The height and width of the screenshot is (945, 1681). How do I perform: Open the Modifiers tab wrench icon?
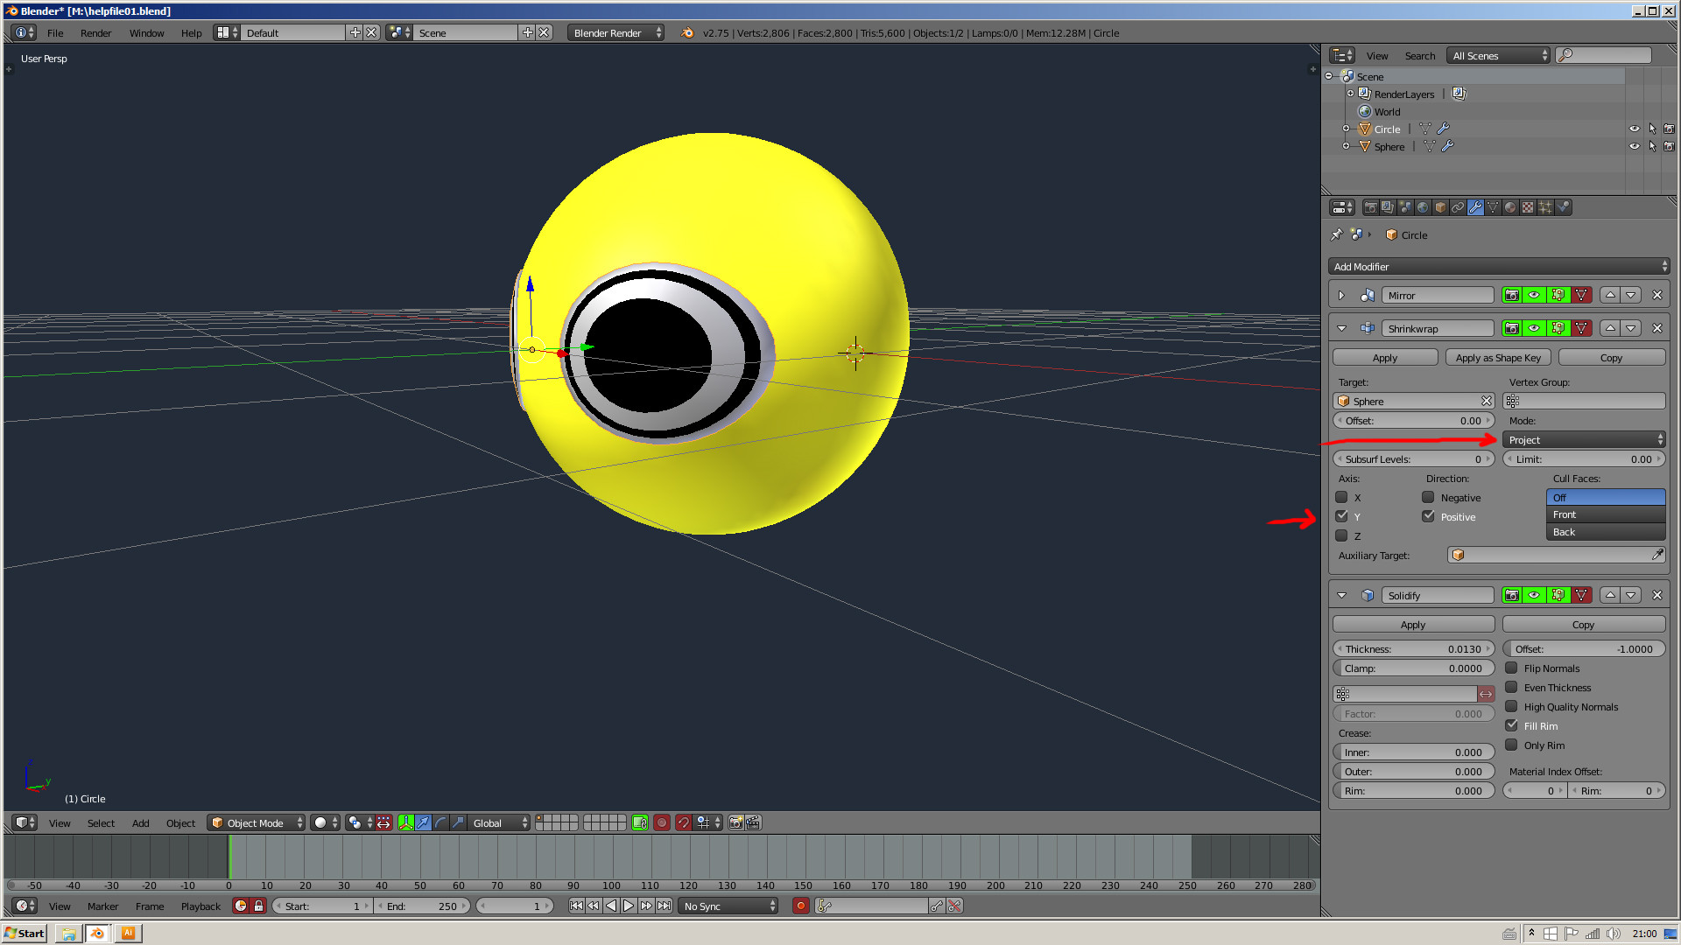coord(1476,207)
